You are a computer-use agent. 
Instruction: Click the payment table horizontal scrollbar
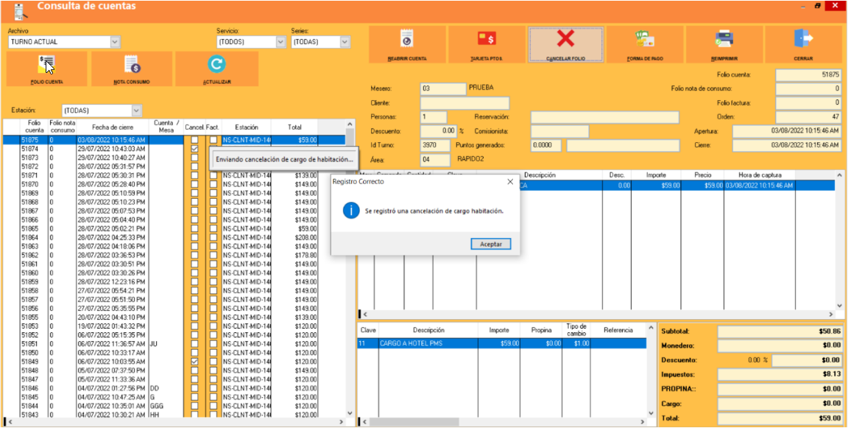tap(503, 422)
